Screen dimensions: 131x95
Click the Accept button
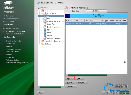coord(124,93)
